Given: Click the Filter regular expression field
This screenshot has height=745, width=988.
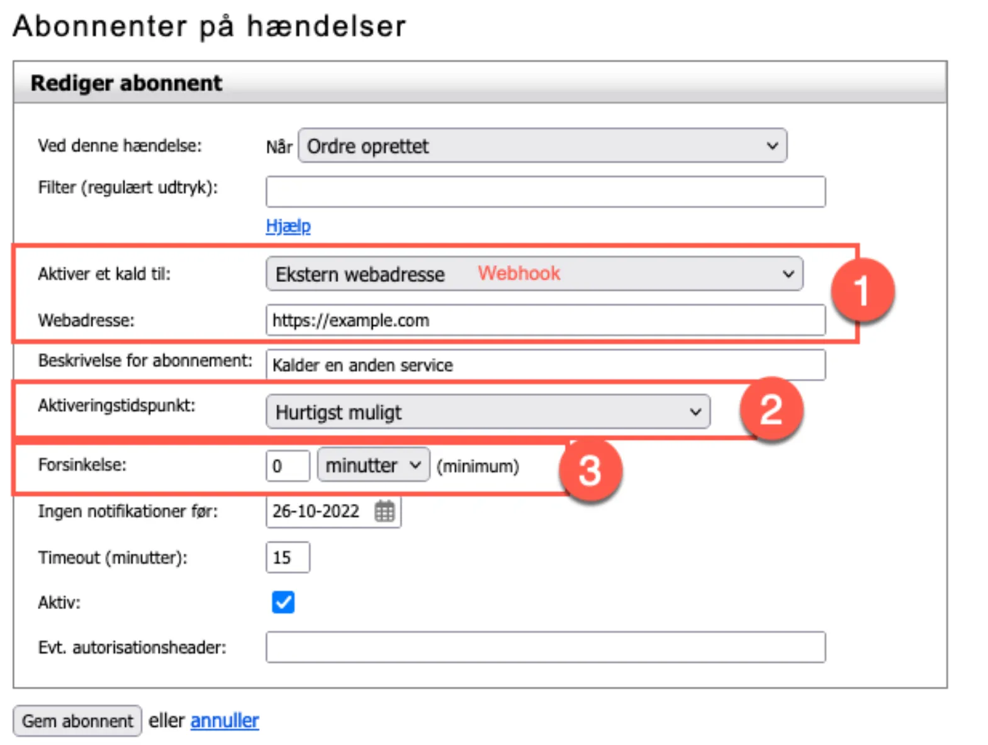Looking at the screenshot, I should tap(545, 192).
